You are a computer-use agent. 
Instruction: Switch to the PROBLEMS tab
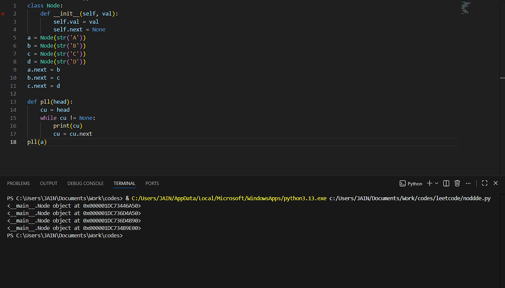[18, 183]
